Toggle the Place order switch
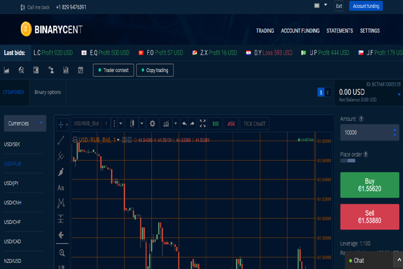 pyautogui.click(x=348, y=161)
